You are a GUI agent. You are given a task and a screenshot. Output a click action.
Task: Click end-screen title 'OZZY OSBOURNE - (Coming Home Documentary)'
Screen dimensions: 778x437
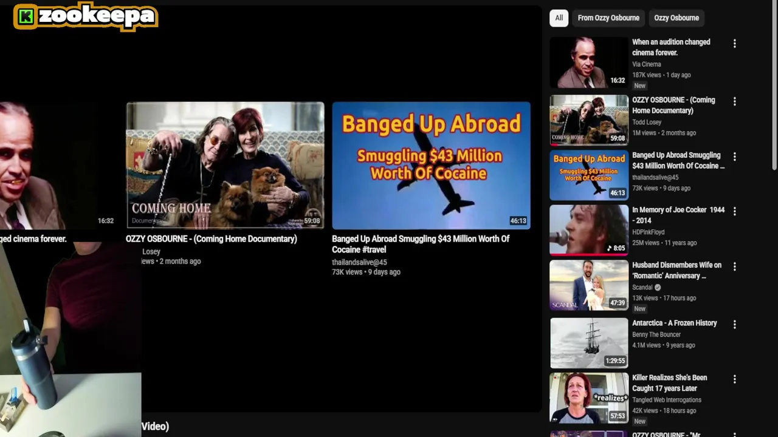[x=211, y=239]
